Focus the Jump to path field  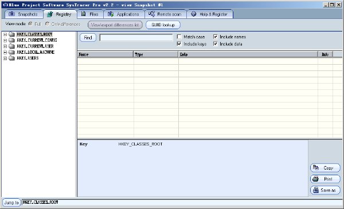click(182, 203)
